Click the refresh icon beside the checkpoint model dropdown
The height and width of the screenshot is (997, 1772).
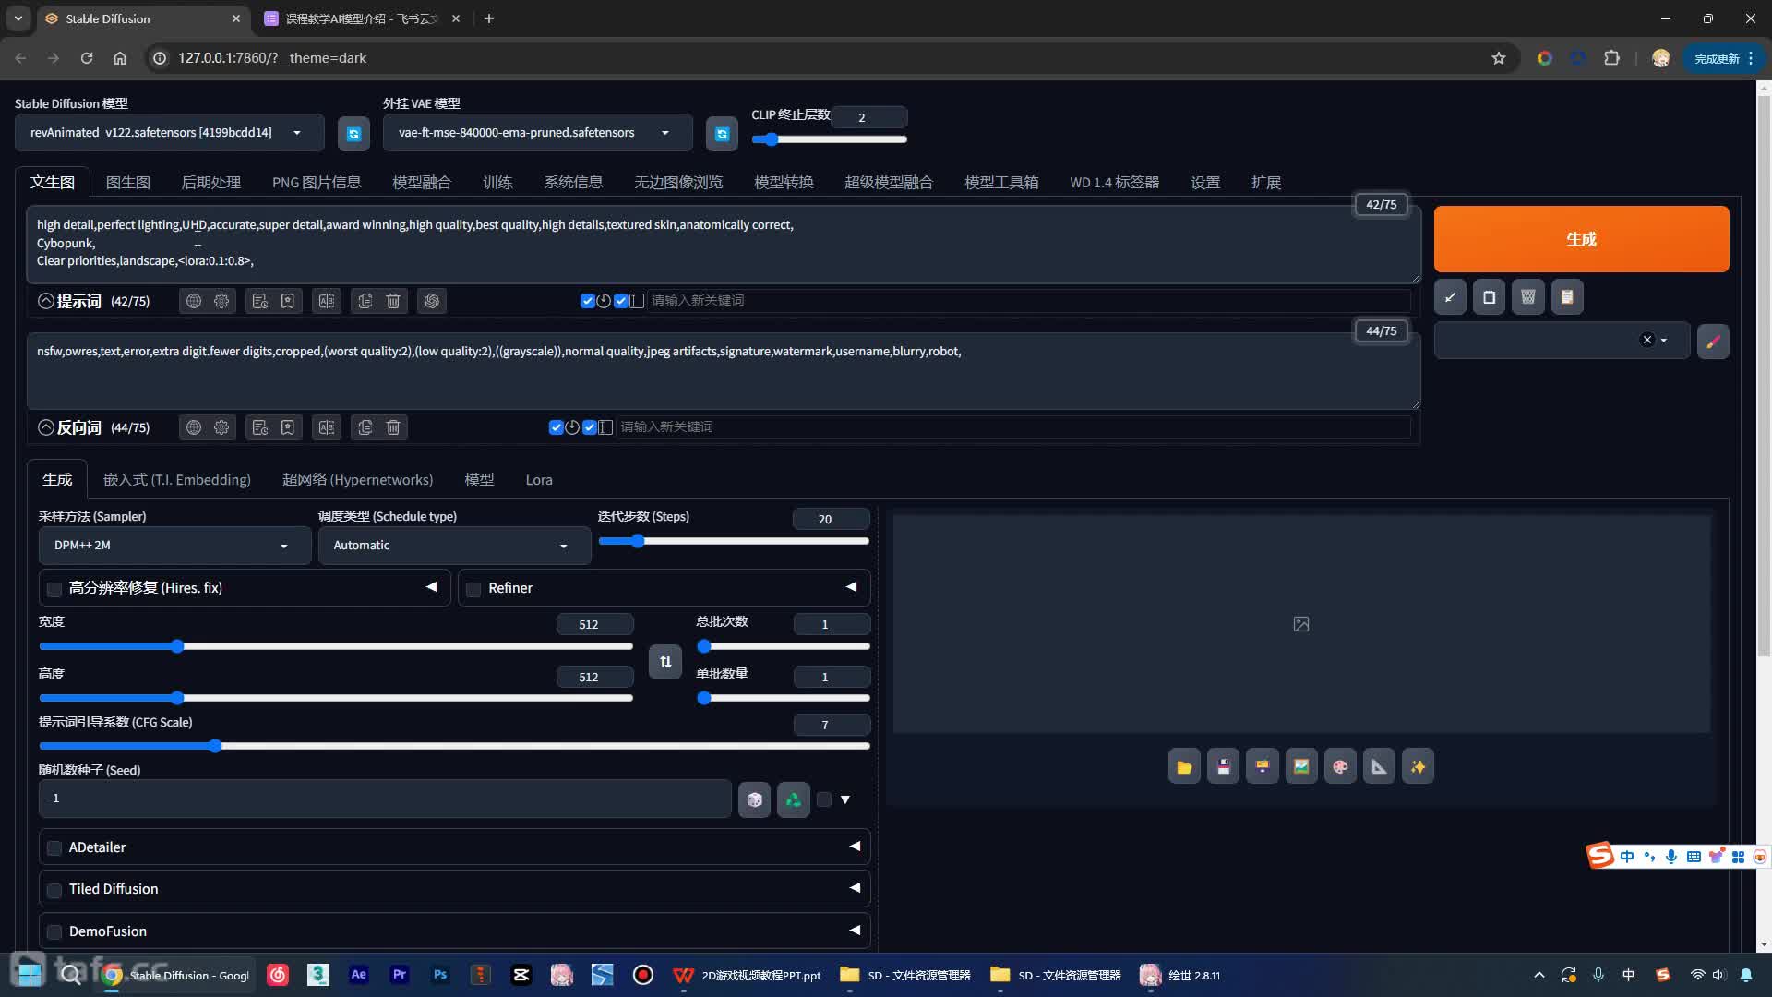pyautogui.click(x=353, y=134)
